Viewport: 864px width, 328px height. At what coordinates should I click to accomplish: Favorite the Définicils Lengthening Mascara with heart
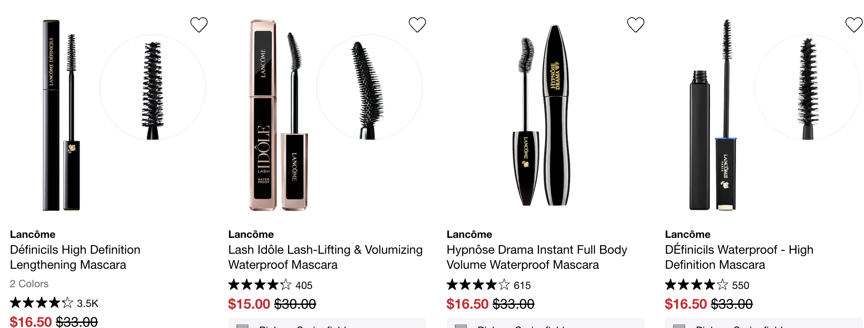[x=199, y=24]
